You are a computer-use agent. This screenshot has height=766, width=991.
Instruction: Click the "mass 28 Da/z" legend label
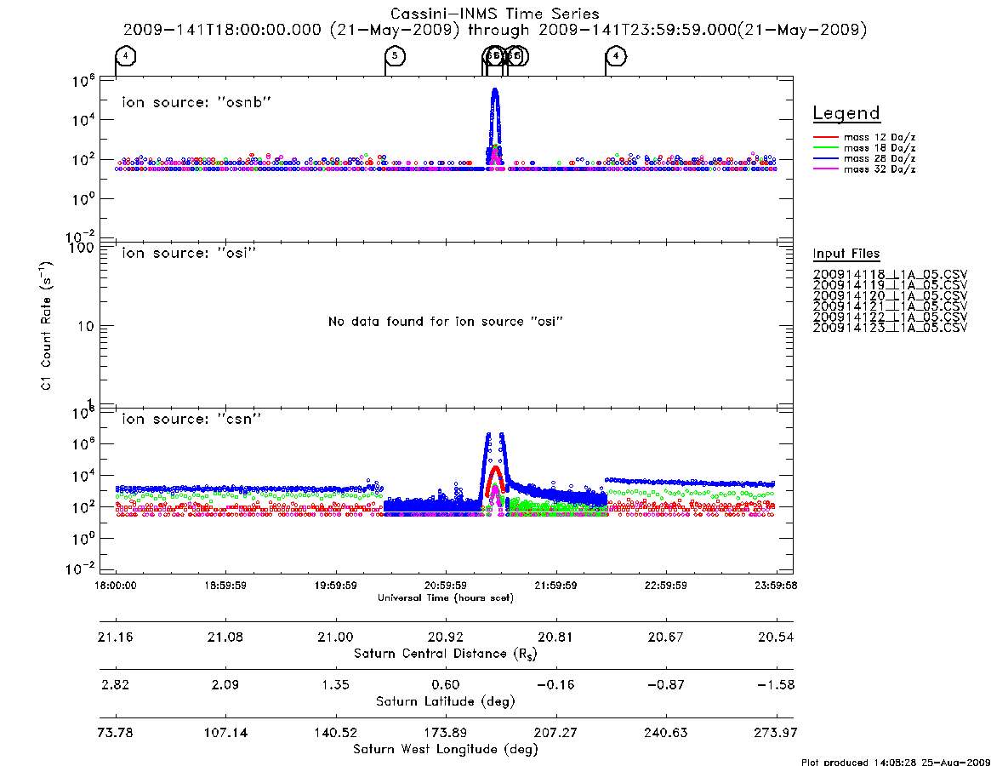click(880, 159)
